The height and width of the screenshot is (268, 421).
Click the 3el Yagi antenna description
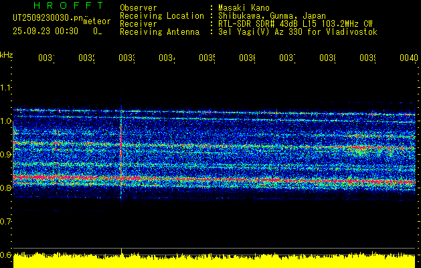coord(298,32)
